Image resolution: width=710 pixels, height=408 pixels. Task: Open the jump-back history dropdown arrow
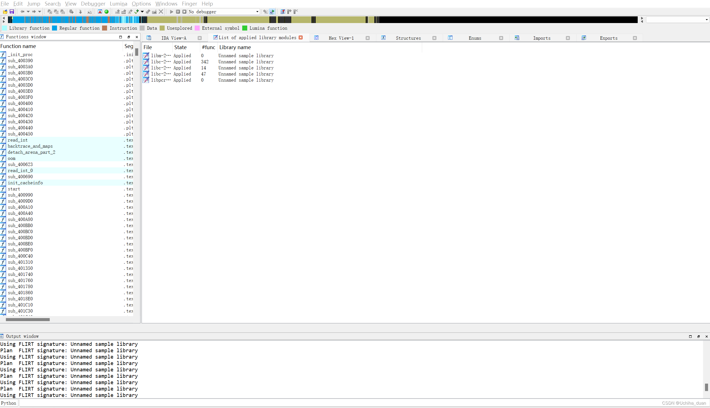click(28, 11)
